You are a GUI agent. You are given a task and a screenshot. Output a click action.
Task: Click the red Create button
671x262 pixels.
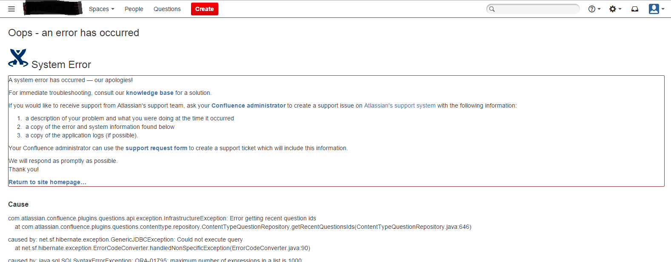[205, 9]
